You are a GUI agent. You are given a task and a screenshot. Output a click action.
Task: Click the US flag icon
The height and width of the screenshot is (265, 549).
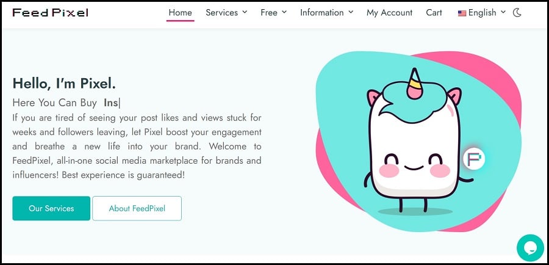coord(462,13)
